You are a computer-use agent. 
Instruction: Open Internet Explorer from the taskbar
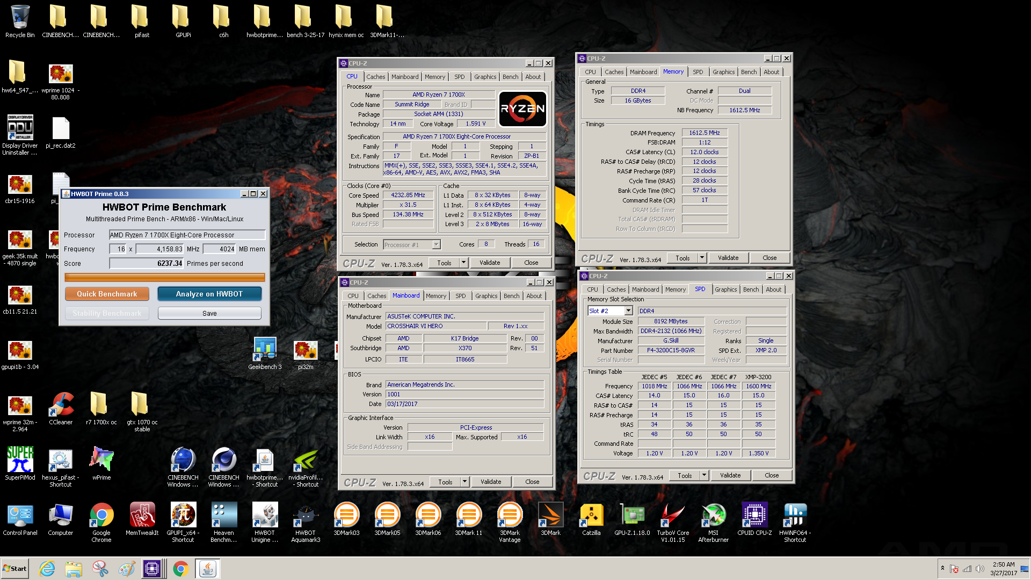click(x=47, y=569)
